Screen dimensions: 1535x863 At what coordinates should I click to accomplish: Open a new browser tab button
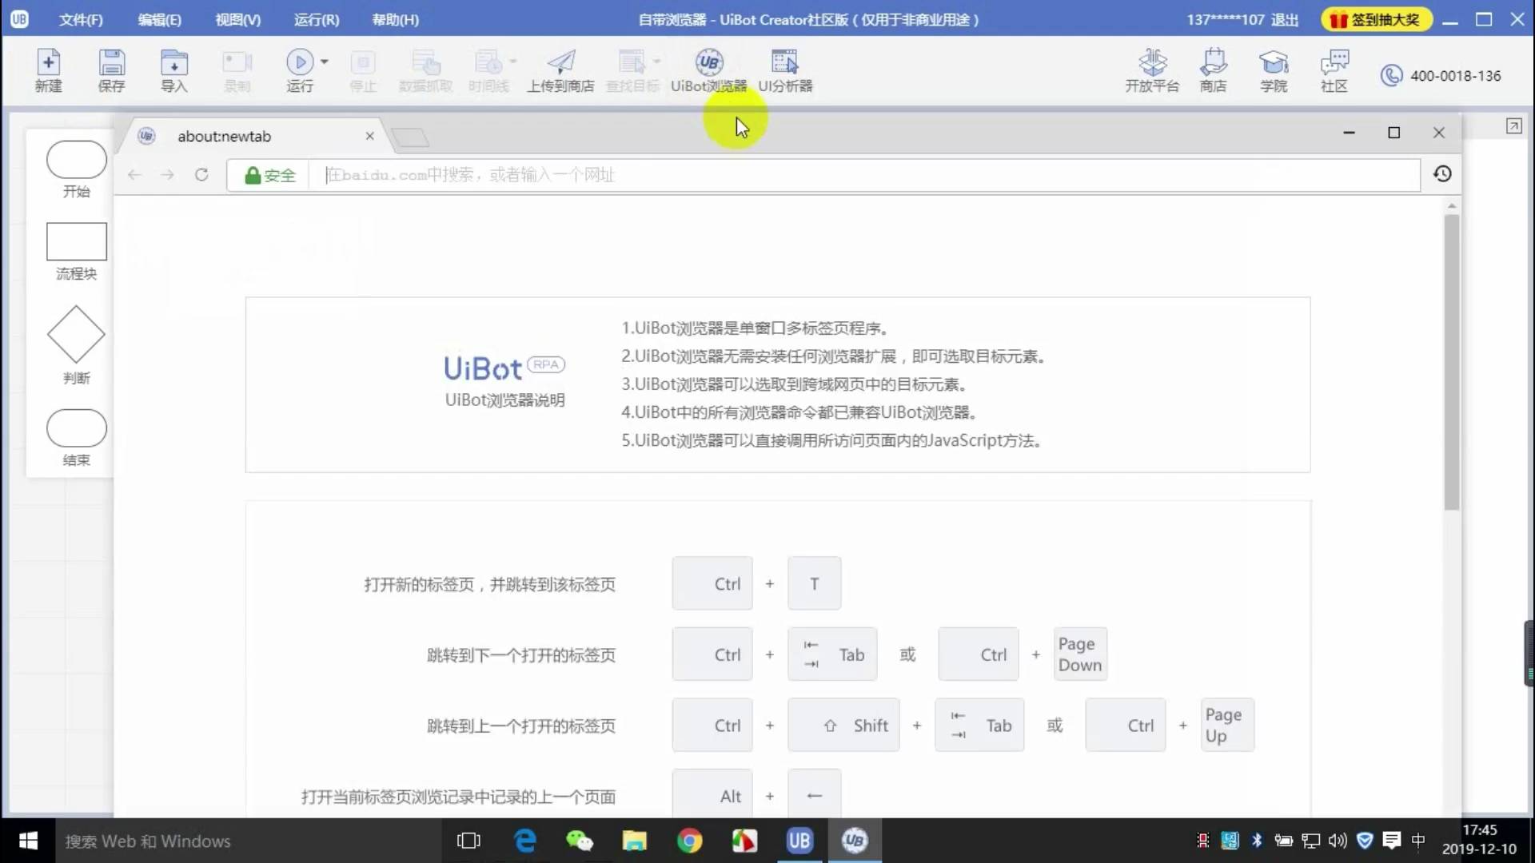pos(411,137)
